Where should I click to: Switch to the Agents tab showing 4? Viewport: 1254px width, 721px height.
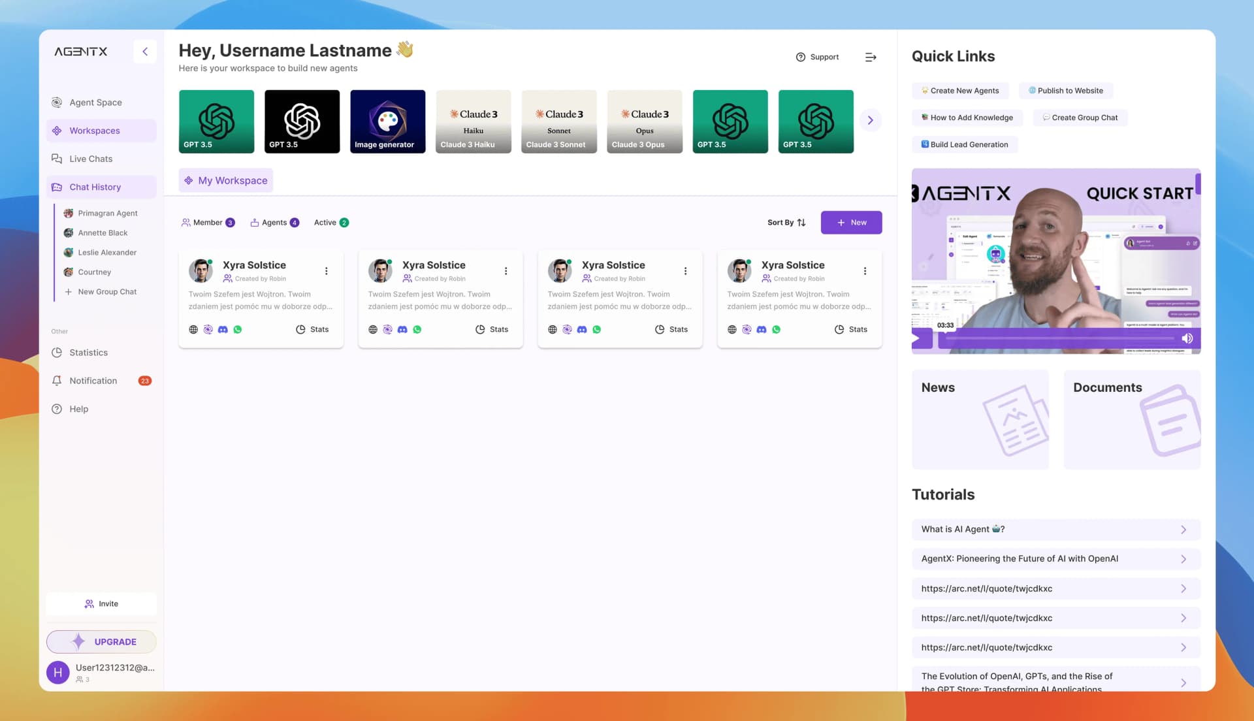coord(274,222)
